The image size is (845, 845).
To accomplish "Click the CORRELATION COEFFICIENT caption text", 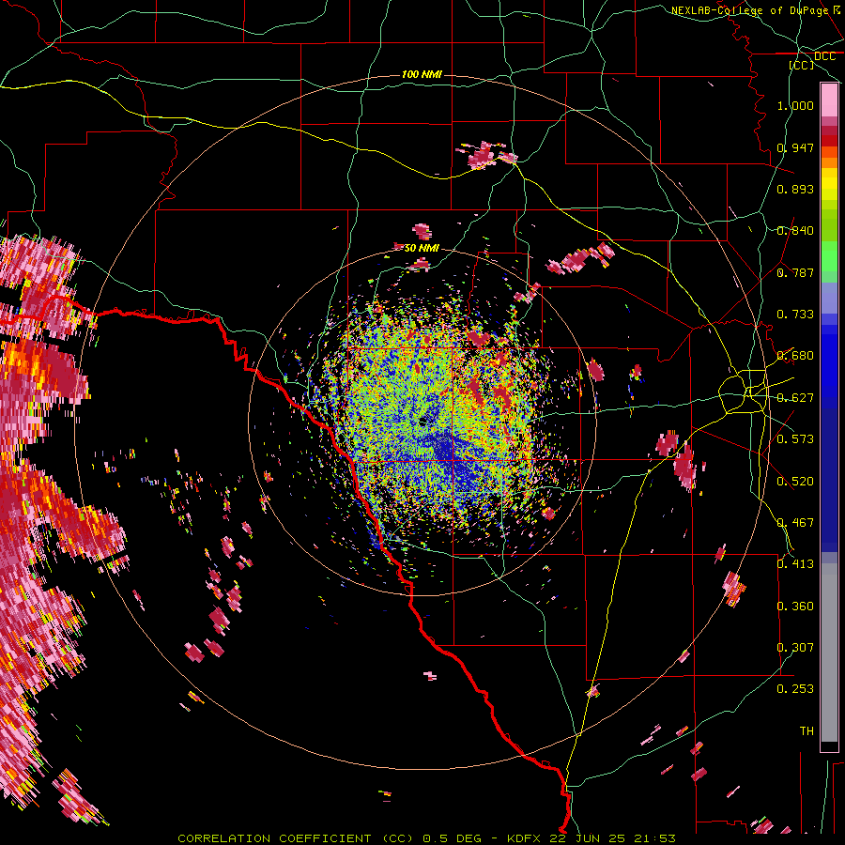I will pyautogui.click(x=274, y=838).
